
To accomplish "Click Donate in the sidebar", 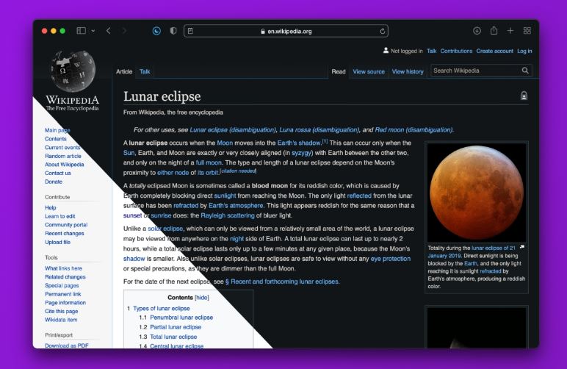I will [x=54, y=182].
